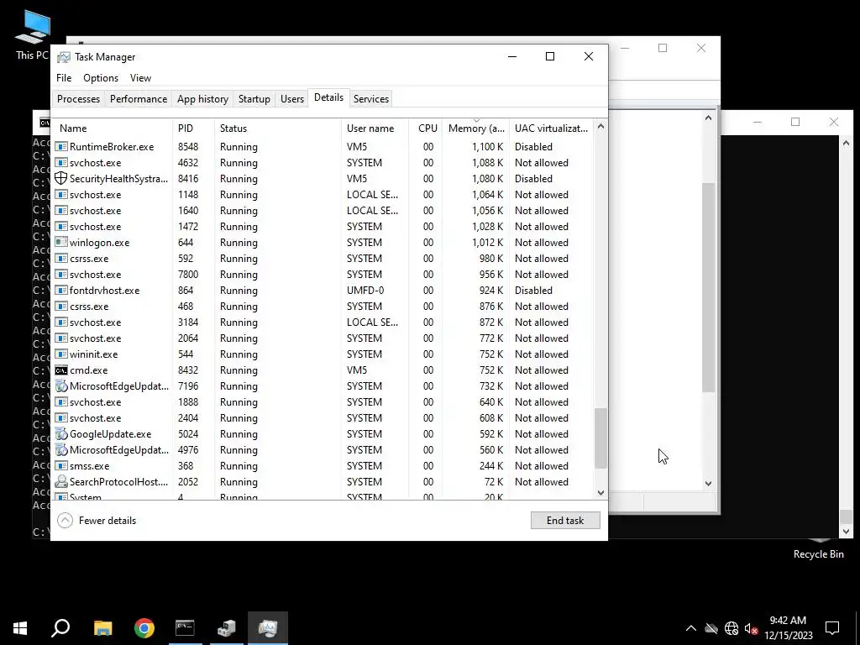The image size is (860, 645).
Task: Click the 72 K memory value
Action: pos(494,481)
